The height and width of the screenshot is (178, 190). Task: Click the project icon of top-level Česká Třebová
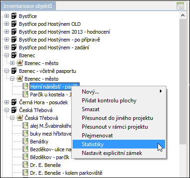14,110
